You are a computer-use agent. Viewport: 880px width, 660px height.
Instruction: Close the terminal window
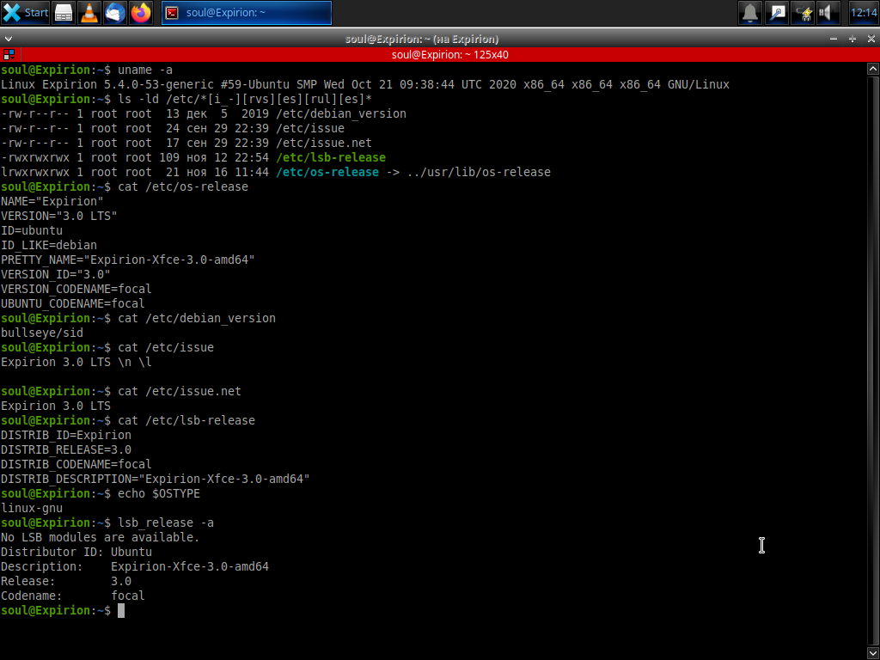(x=871, y=39)
